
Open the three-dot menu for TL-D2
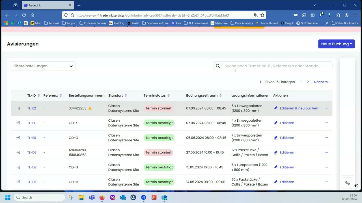click(326, 167)
